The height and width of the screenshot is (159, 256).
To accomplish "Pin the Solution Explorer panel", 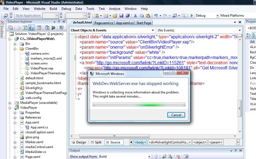I will coord(59,22).
